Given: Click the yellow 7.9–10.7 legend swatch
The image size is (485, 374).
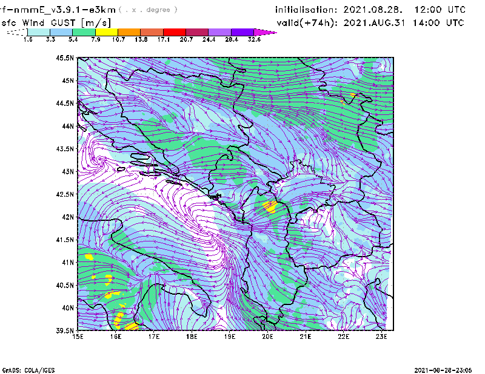Looking at the screenshot, I should pos(107,32).
